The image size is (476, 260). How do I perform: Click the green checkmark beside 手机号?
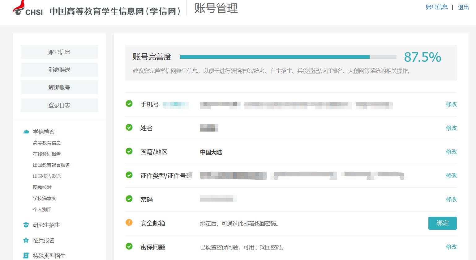[129, 104]
